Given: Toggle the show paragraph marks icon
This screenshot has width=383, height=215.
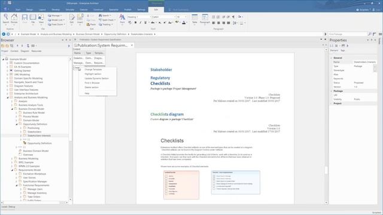Looking at the screenshot, I should [x=233, y=17].
